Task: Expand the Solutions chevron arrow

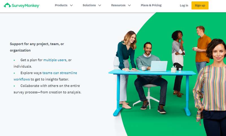Action: (x=100, y=5)
